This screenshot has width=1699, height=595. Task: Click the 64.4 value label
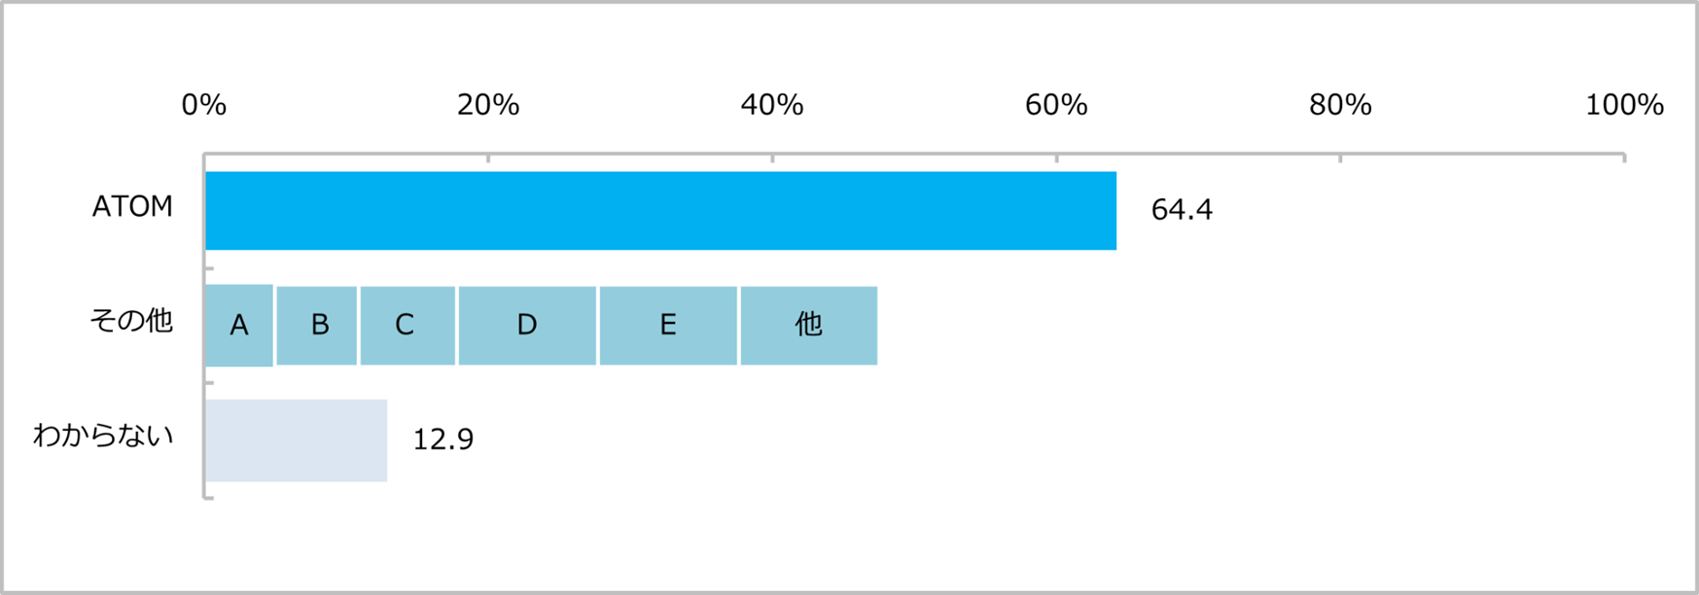pos(1181,210)
